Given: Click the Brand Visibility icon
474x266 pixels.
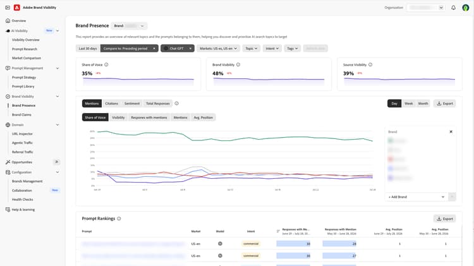Looking at the screenshot, I should click(8, 97).
